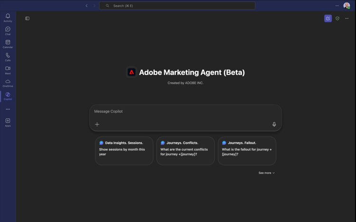Viewport: 356px width, 222px height.
Task: Open chat options ellipsis below avatar
Action: tap(347, 18)
